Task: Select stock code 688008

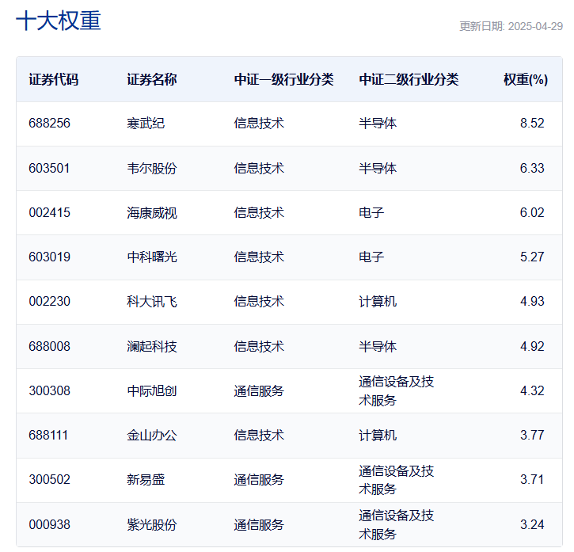Action: tap(49, 346)
